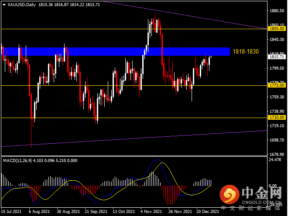Screen dimensions: 288x216
Task: Select the 6 Aug 2021 date label
Action: point(39,211)
